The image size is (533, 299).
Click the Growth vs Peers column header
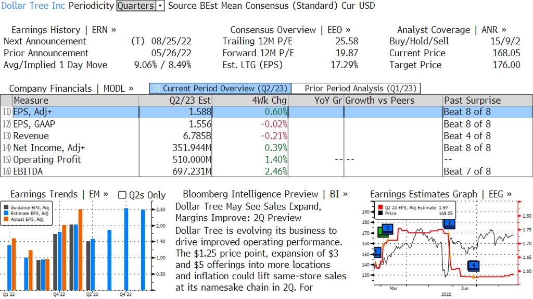pos(394,101)
